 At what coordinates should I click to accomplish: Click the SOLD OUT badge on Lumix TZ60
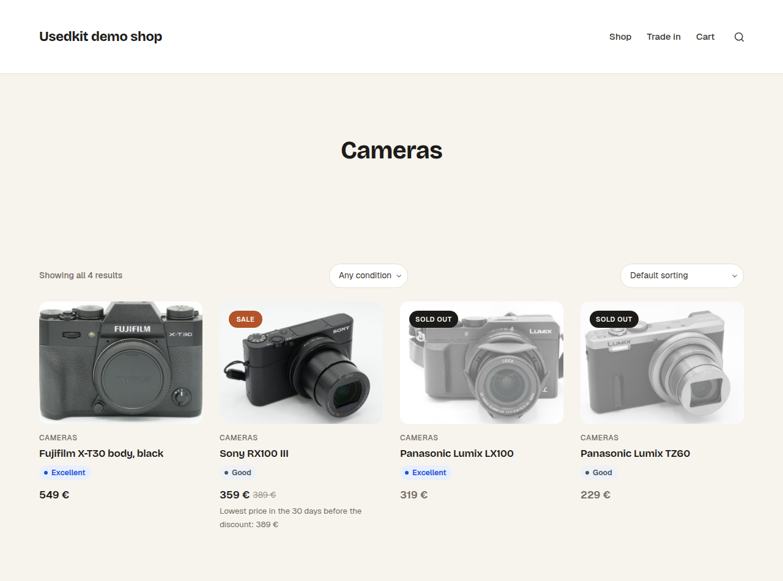(614, 319)
